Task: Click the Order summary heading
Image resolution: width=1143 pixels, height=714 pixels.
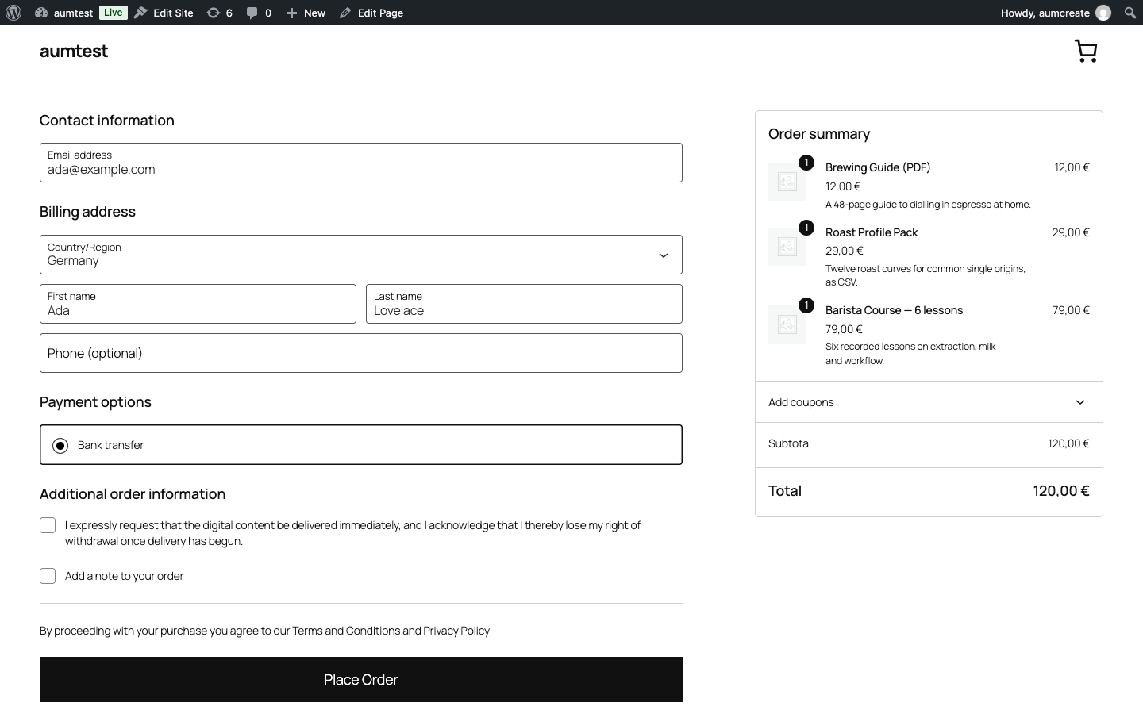Action: 819,134
